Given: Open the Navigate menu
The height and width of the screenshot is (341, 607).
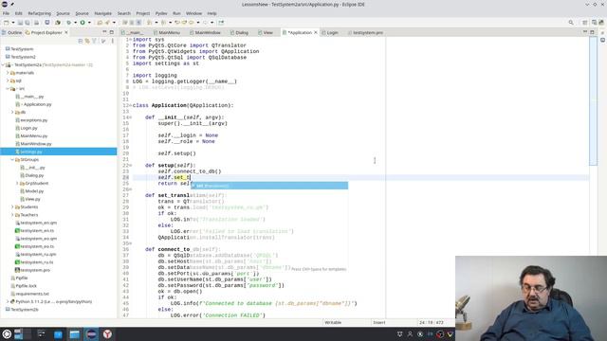Looking at the screenshot, I should tap(103, 13).
